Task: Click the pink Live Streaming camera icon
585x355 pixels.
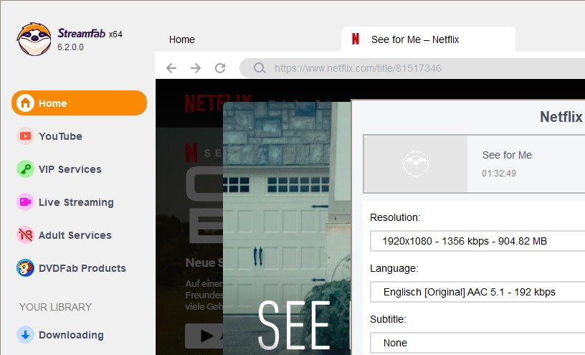Action: pyautogui.click(x=25, y=202)
